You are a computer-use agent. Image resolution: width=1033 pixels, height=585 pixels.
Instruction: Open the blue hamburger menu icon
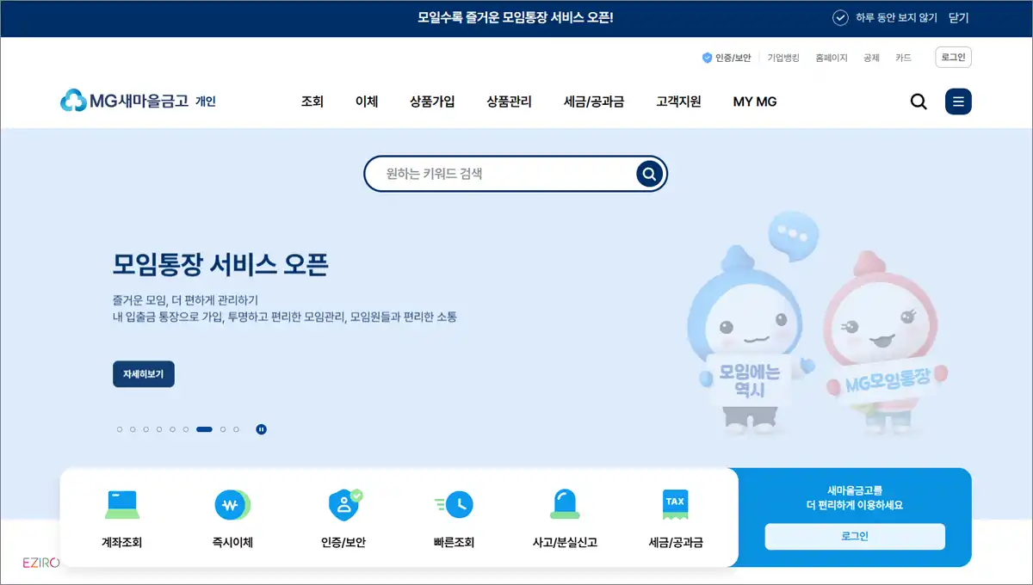pos(958,101)
